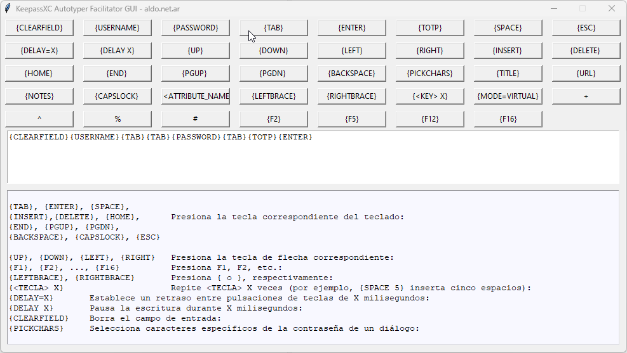Insert the {F2} function key

274,119
